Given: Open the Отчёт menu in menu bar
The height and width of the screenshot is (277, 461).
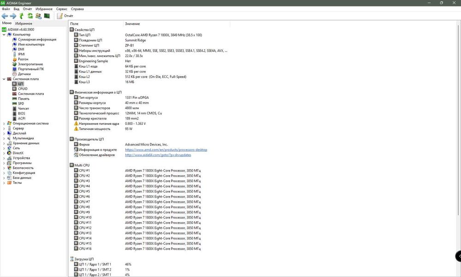Looking at the screenshot, I should pos(27,9).
